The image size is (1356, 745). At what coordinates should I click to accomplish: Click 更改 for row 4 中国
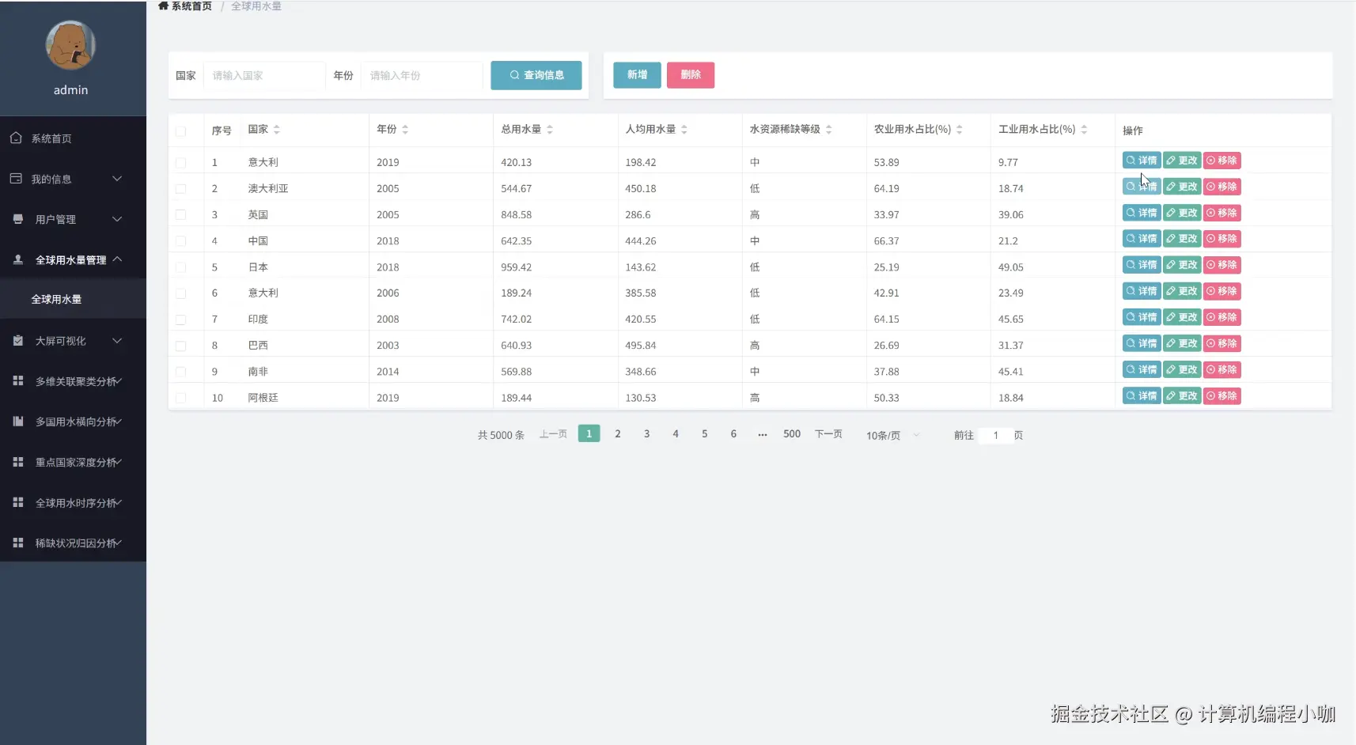click(1182, 239)
